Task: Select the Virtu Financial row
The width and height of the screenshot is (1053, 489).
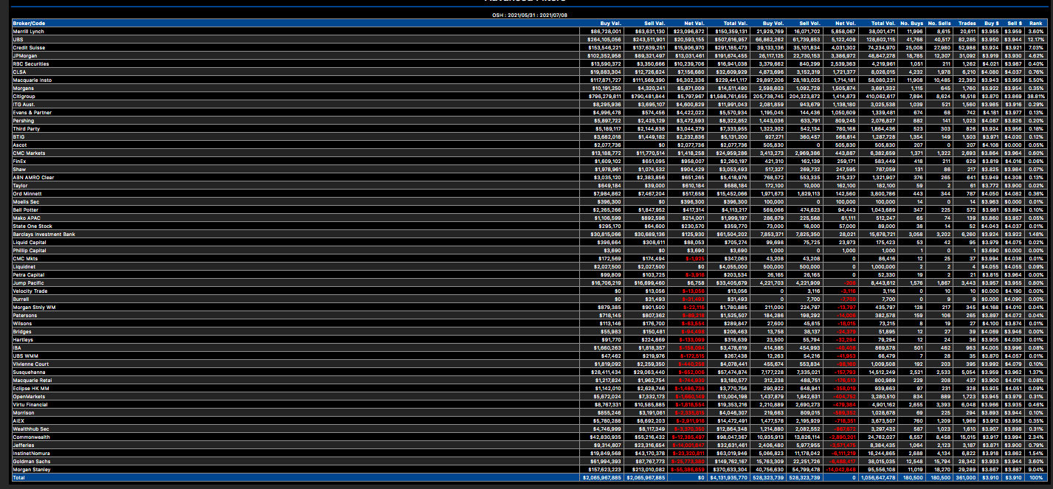Action: point(529,405)
